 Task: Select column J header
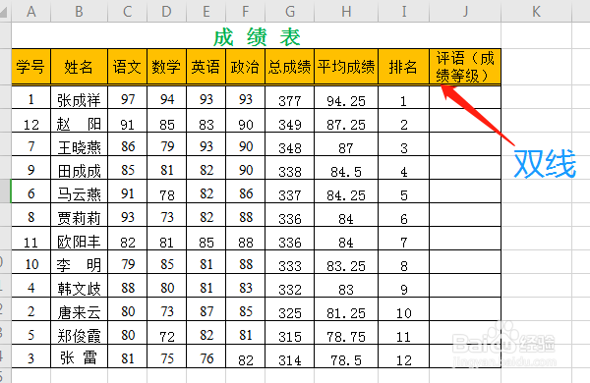[465, 11]
